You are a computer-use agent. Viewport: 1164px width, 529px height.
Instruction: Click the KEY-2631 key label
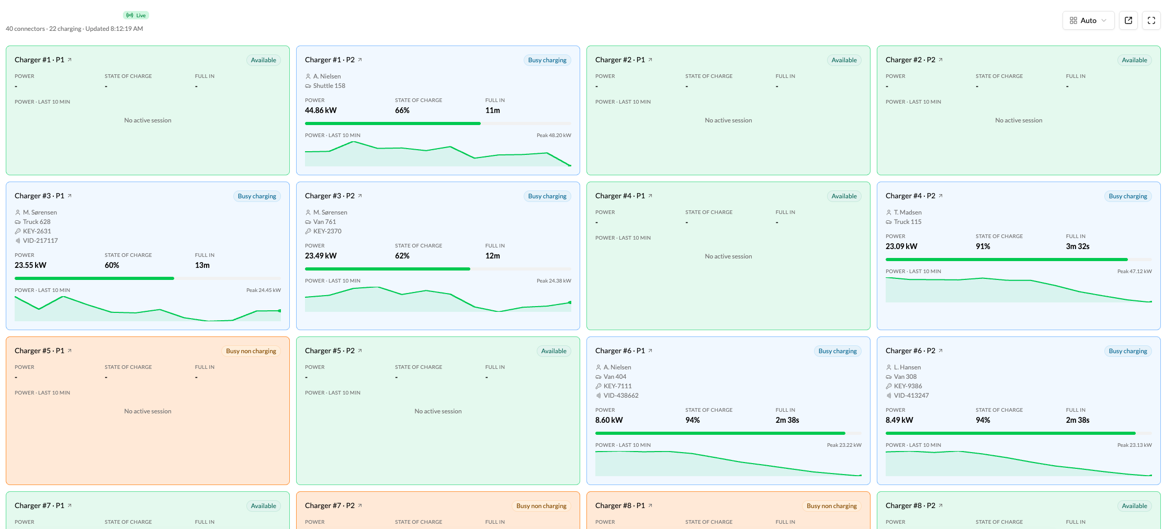click(37, 231)
